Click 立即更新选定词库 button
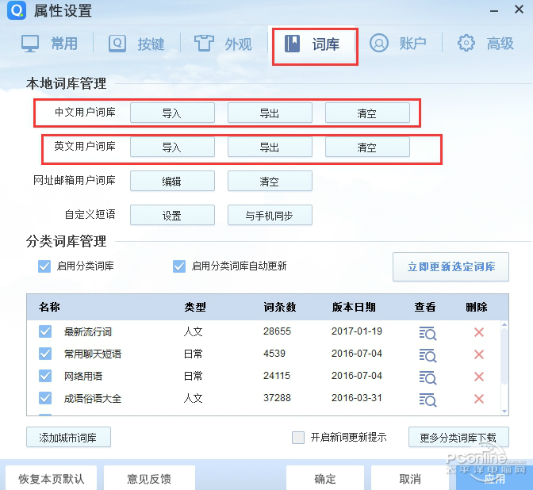The image size is (533, 490). (451, 266)
